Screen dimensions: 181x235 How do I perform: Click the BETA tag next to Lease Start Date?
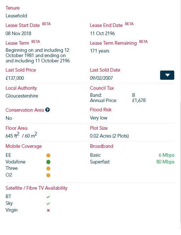(46, 24)
